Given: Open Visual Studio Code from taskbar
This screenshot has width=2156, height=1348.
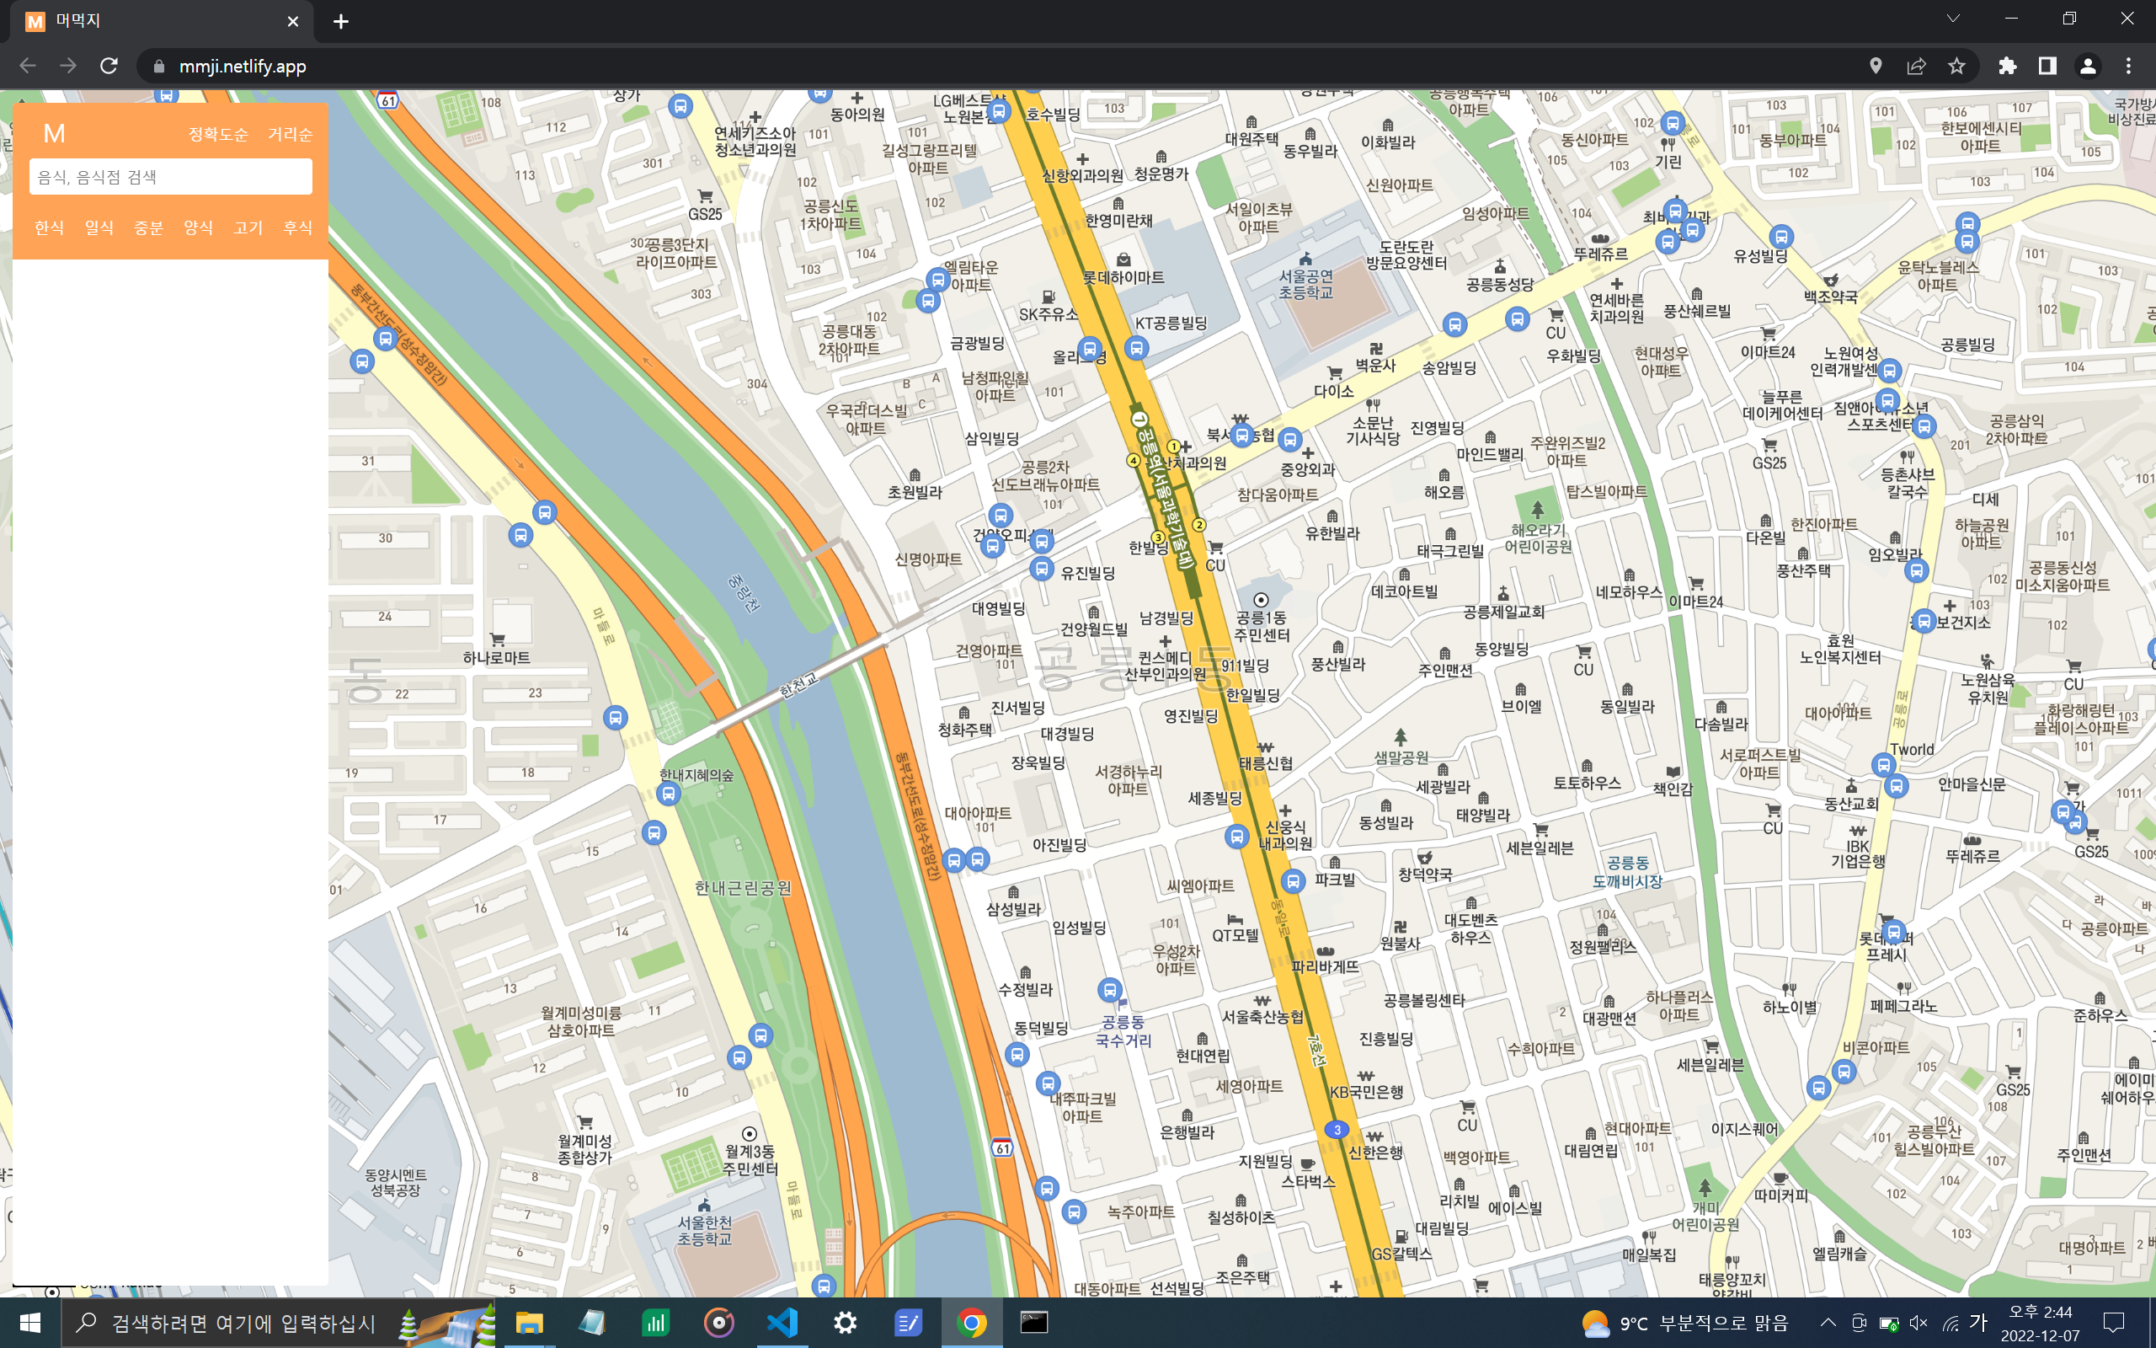Looking at the screenshot, I should click(782, 1323).
